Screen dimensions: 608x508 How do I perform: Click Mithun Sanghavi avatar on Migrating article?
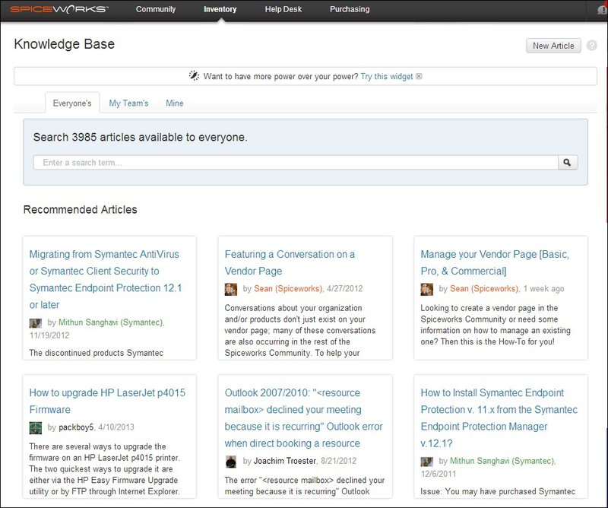coord(35,323)
